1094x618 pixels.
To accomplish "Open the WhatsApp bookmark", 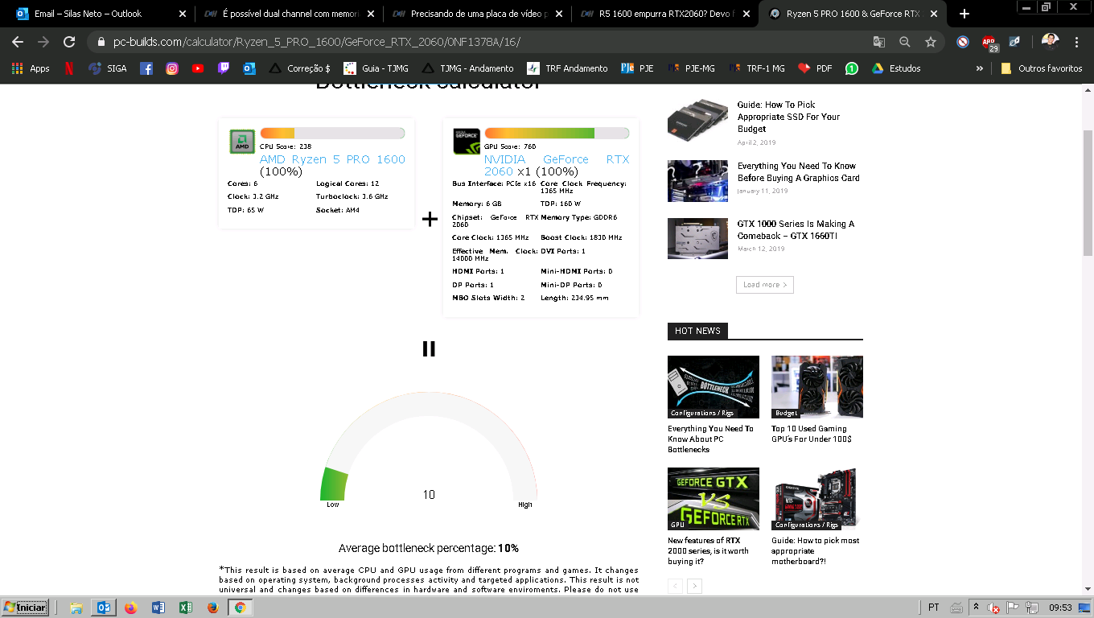I will (852, 68).
